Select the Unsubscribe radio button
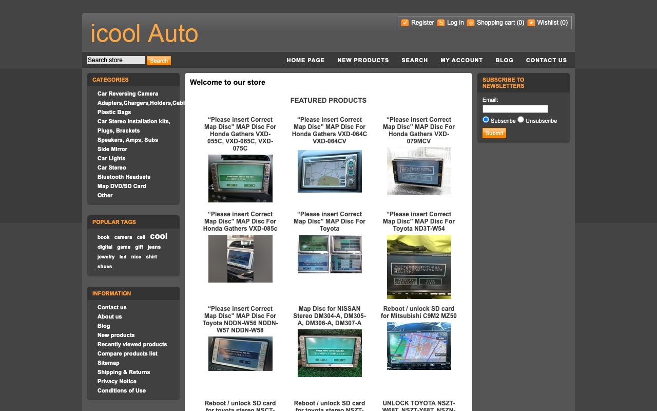This screenshot has width=657, height=411. pos(521,120)
